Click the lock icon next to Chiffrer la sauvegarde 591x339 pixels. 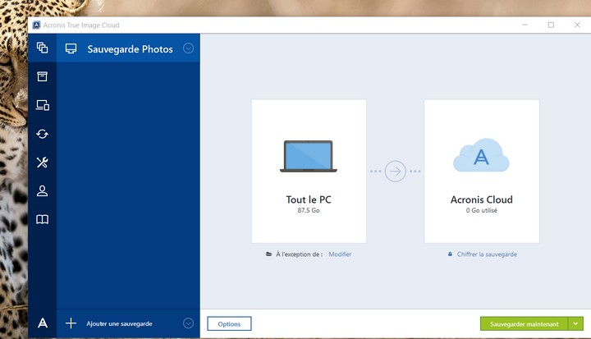click(450, 254)
